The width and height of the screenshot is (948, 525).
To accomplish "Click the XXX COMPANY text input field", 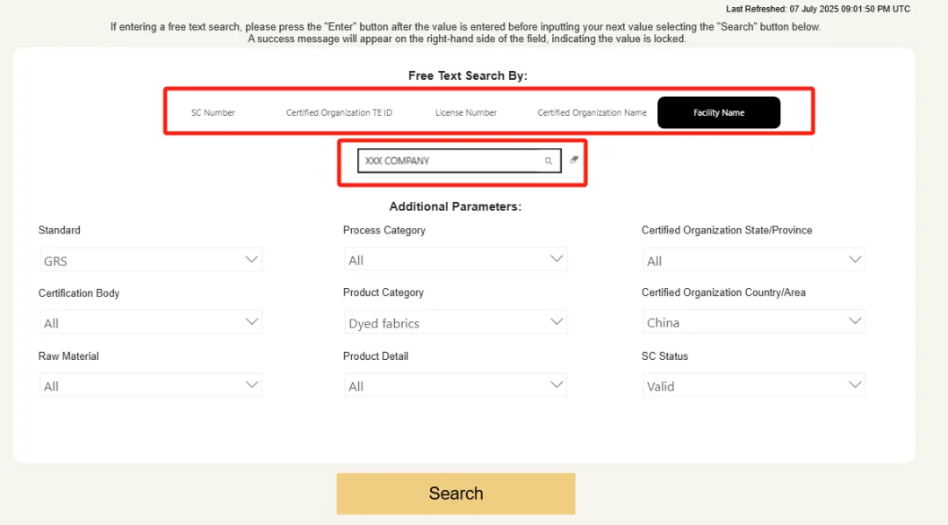I will click(x=459, y=161).
